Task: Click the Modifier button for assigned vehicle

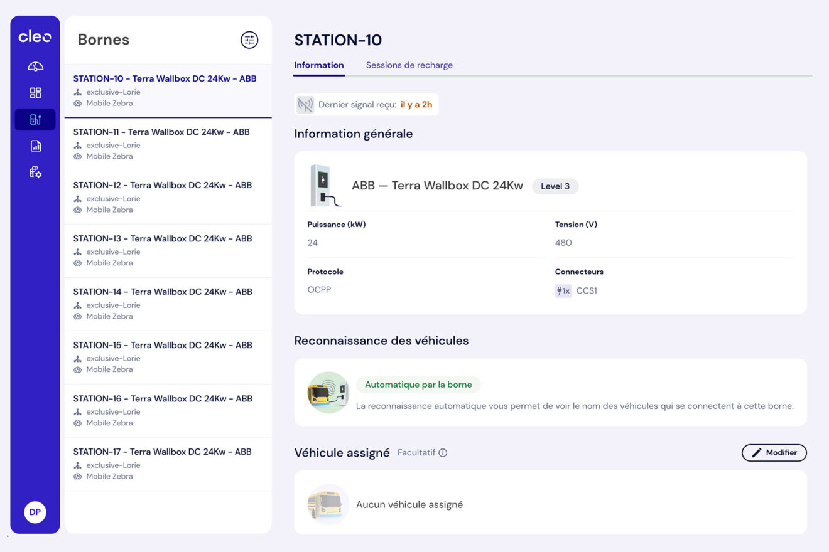Action: click(774, 453)
